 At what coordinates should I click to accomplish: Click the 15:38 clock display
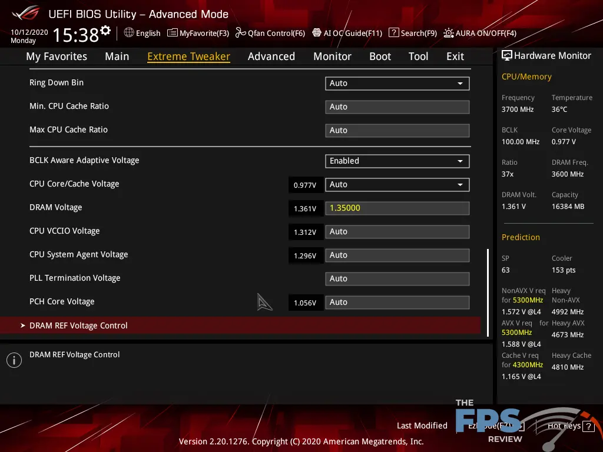[76, 35]
